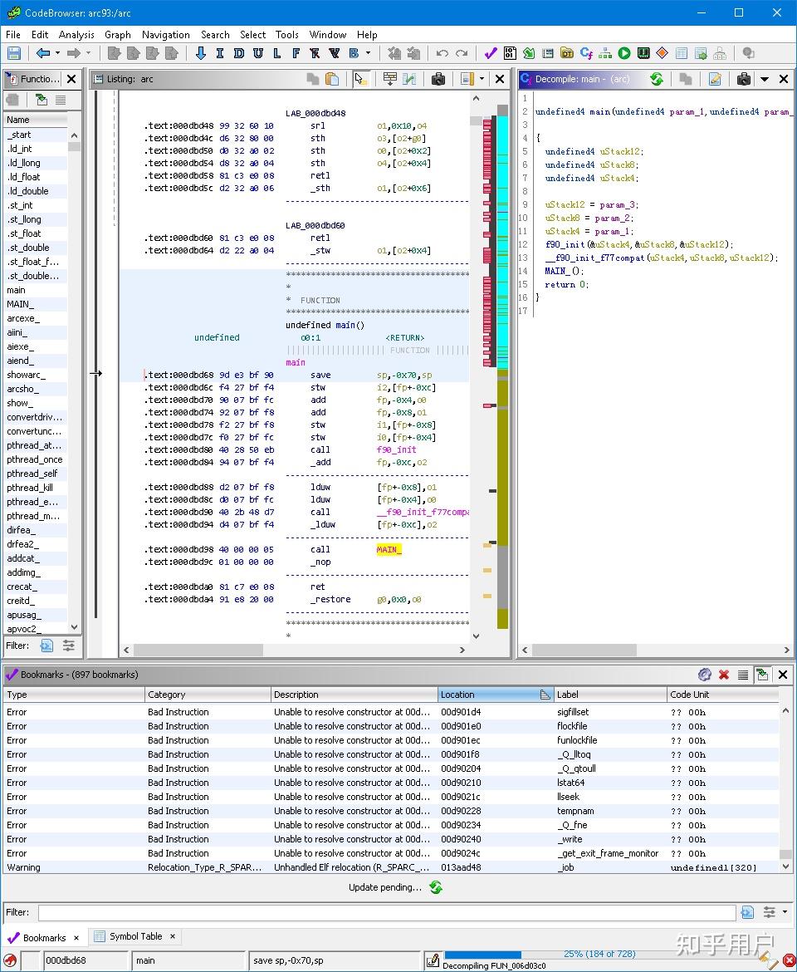Click the Save program icon in toolbar
Image resolution: width=797 pixels, height=972 pixels.
(x=14, y=53)
